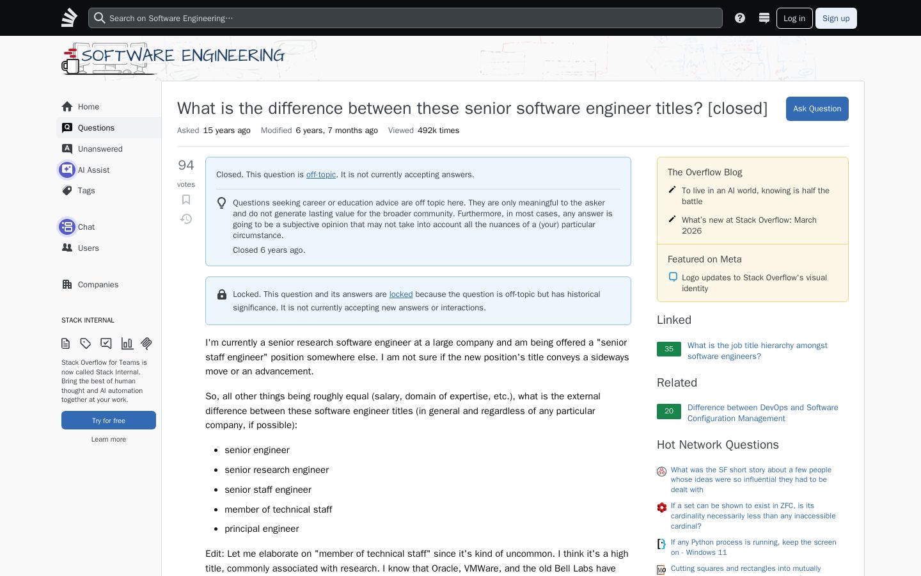This screenshot has height=576, width=921.
Task: Click the Software Engineering site logo
Action: tap(173, 59)
